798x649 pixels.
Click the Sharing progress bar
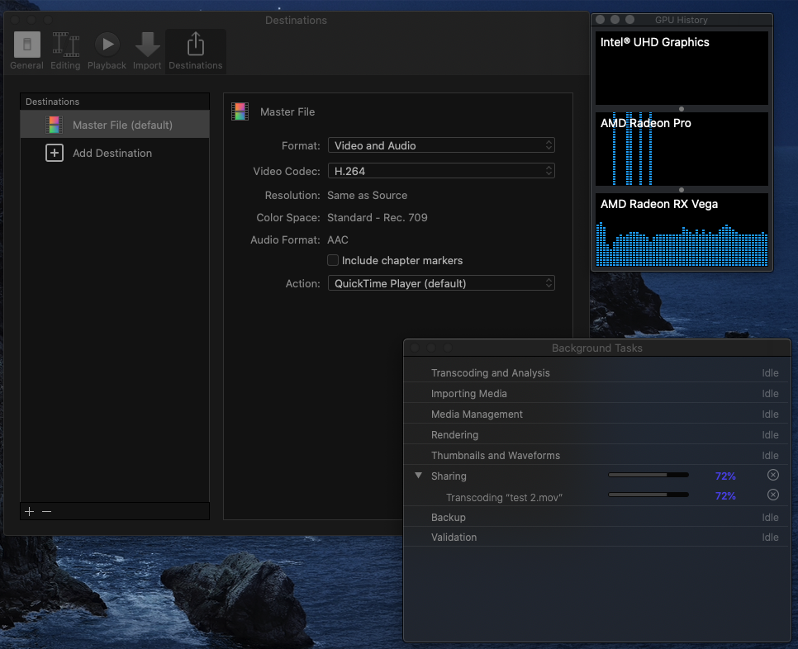(x=648, y=476)
